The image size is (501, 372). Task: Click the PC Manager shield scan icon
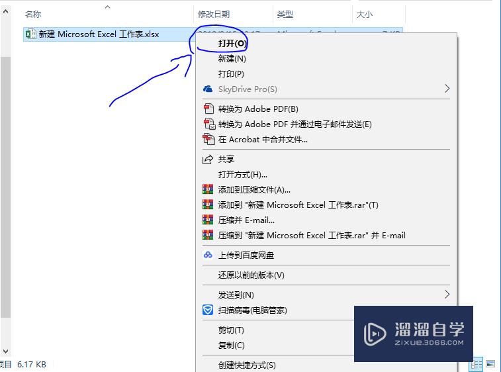[x=208, y=310]
